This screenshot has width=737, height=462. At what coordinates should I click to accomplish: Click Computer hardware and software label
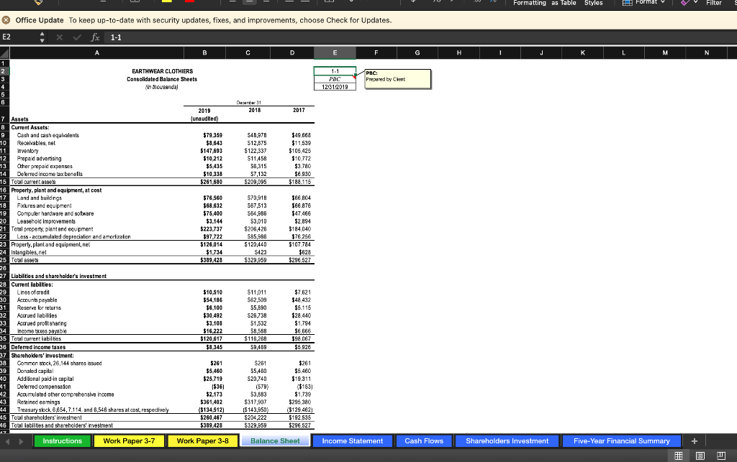(55, 213)
